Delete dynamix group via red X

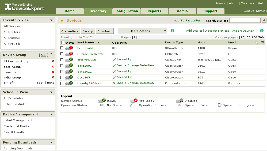click(53, 72)
